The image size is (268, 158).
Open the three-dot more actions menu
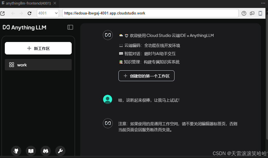[263, 3]
